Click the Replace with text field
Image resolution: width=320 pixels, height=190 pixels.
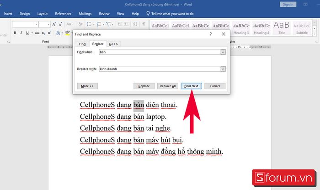tap(160, 69)
